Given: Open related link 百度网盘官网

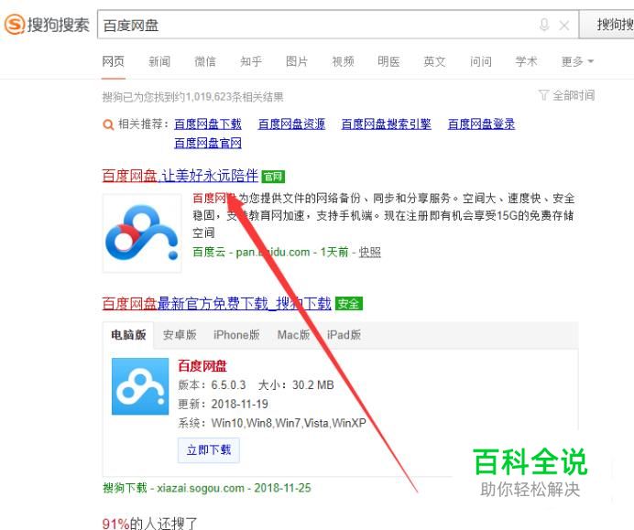Looking at the screenshot, I should click(208, 143).
